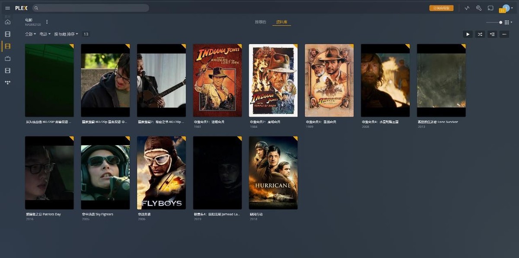This screenshot has height=258, width=519.
Task: Click the orange notification badge showing 11
Action: pyautogui.click(x=502, y=10)
